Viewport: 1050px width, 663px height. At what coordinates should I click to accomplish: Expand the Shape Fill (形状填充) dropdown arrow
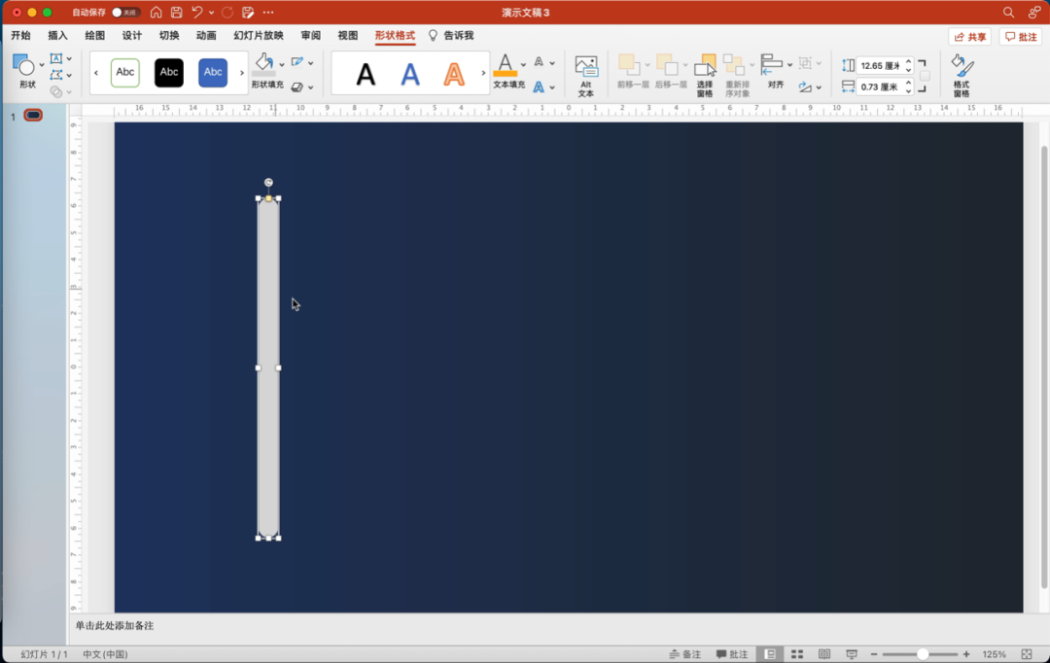[x=282, y=64]
